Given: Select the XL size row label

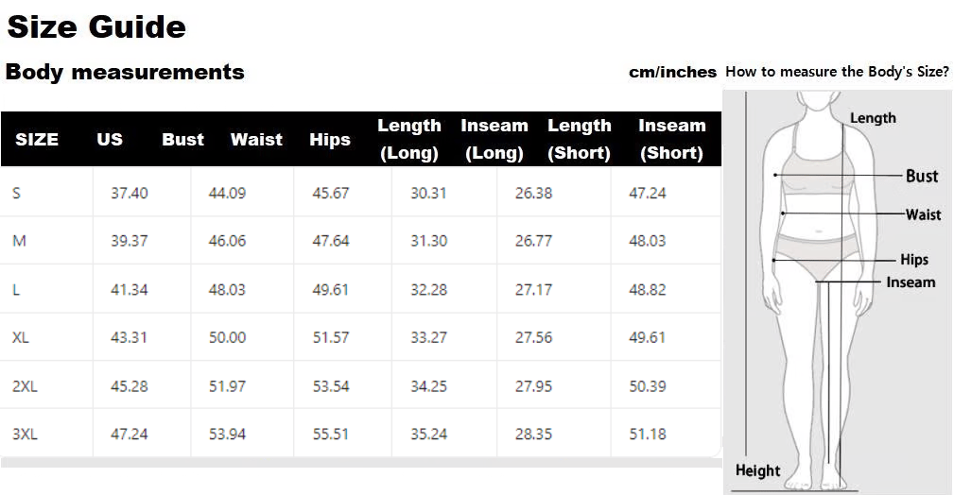Looking at the screenshot, I should pos(21,337).
